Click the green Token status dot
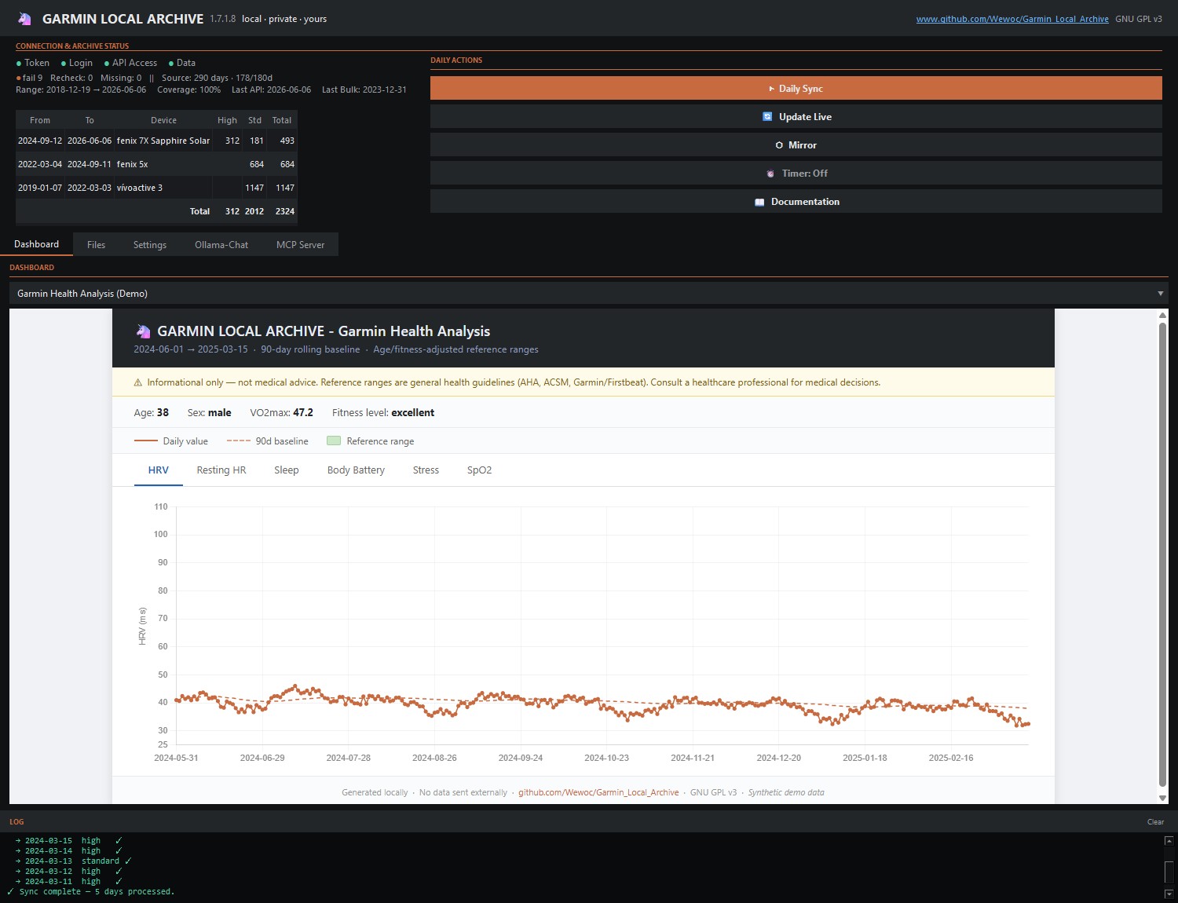The width and height of the screenshot is (1178, 903). 19,64
